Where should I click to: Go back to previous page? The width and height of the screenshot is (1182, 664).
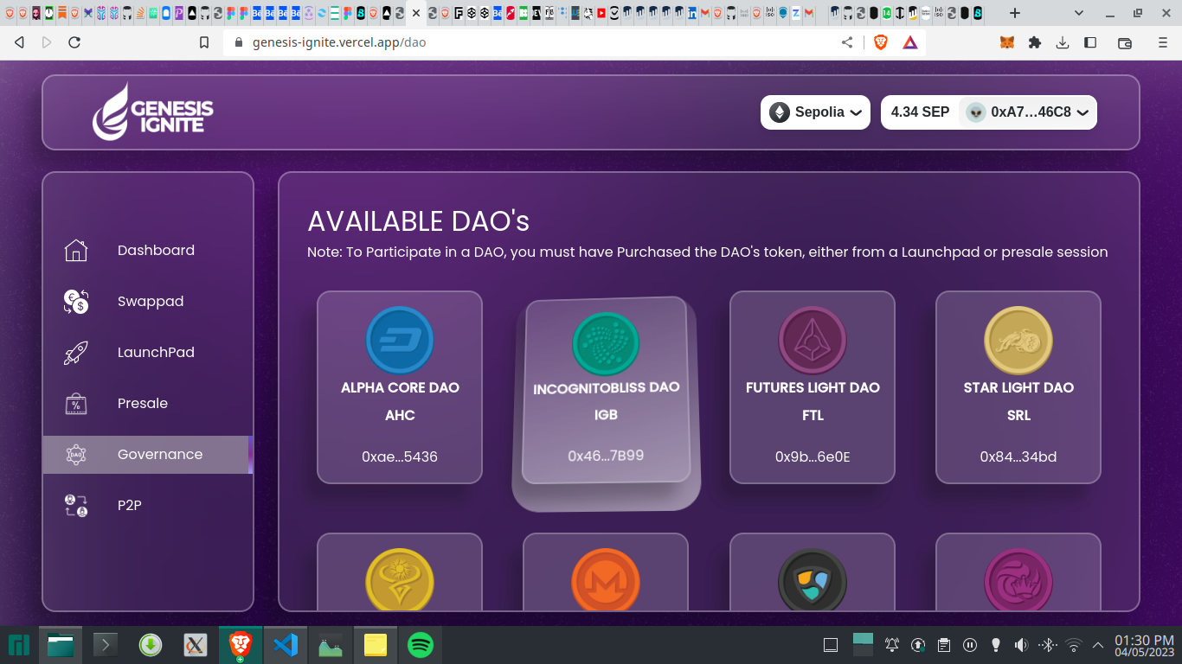coord(19,42)
